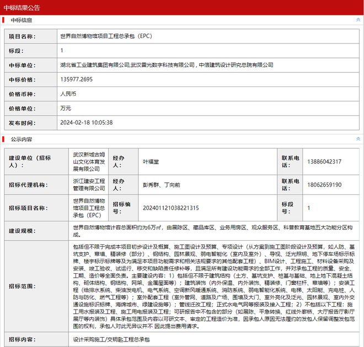Click the 招标范围 label
The height and width of the screenshot is (347, 364).
tap(22, 286)
